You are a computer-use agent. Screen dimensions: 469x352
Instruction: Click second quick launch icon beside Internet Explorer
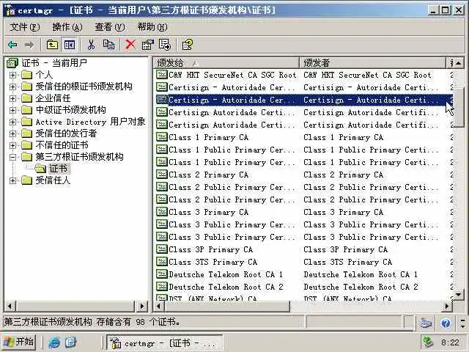(70, 342)
